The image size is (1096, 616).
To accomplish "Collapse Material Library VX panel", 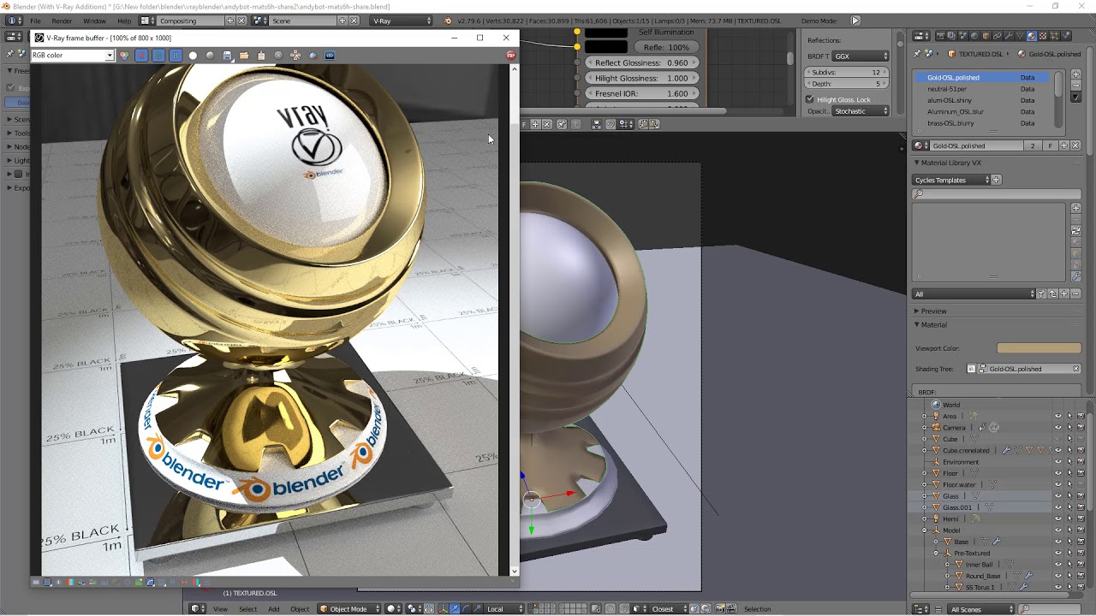I will point(916,163).
